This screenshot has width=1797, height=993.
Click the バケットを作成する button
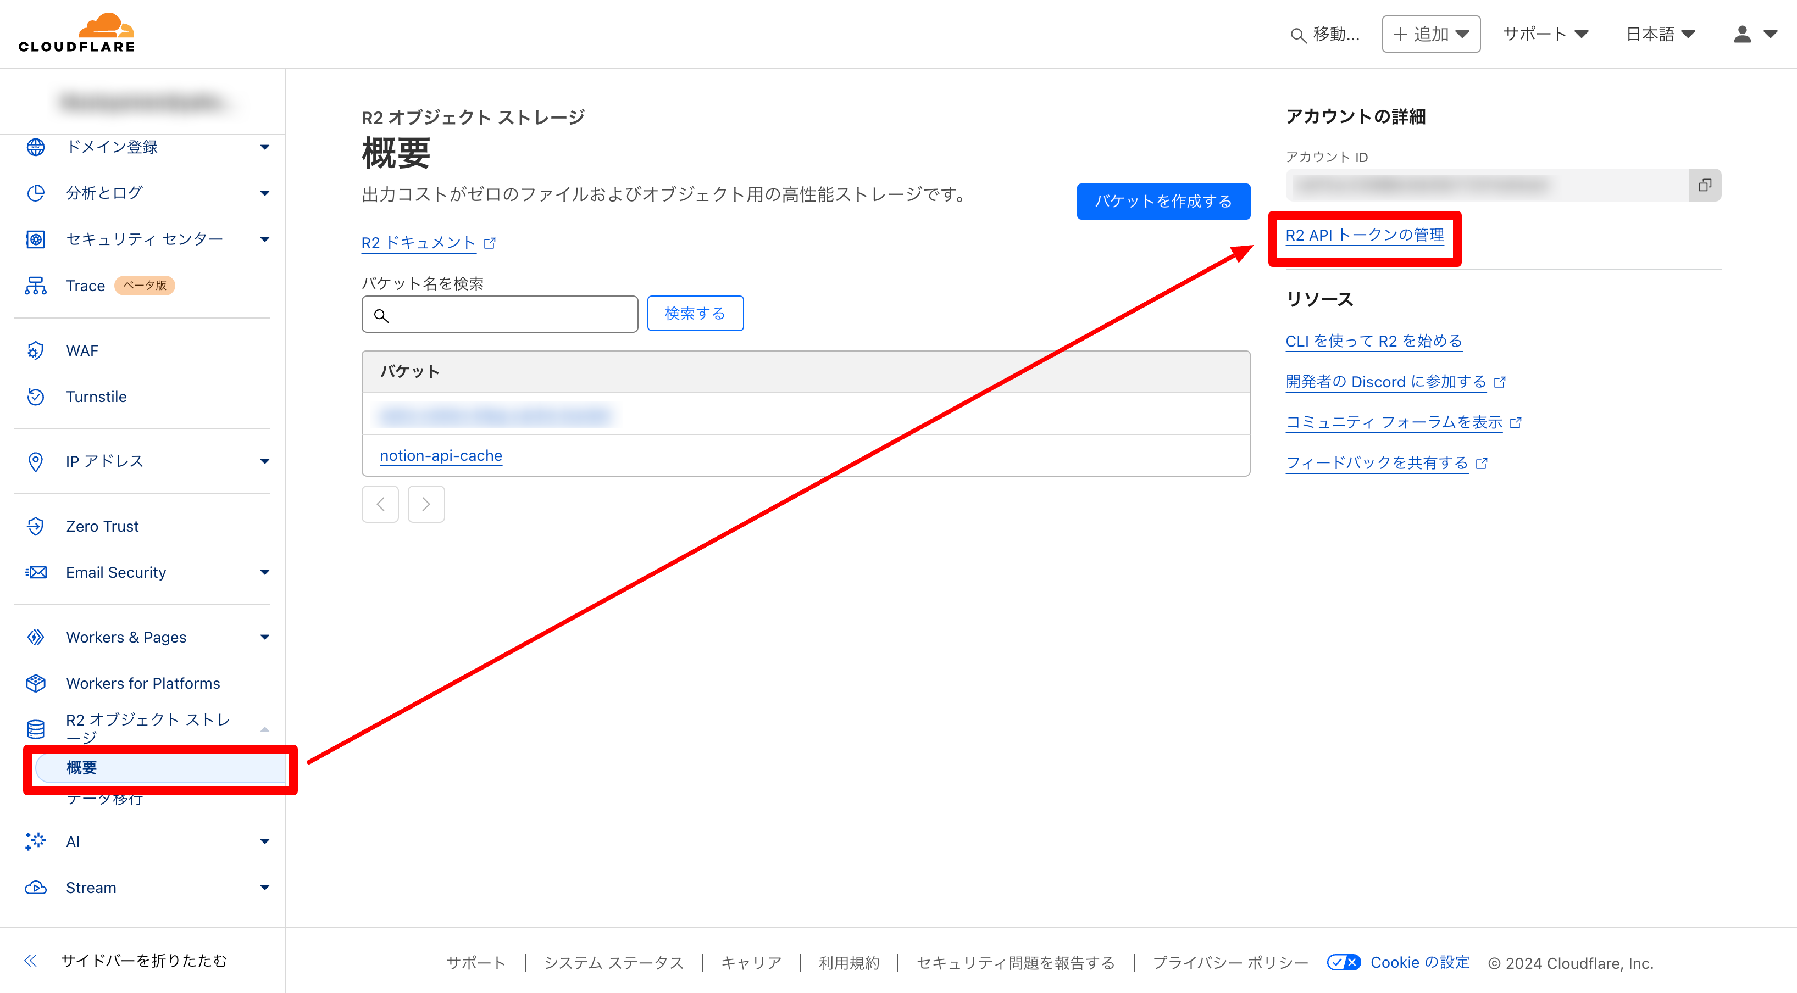1163,202
